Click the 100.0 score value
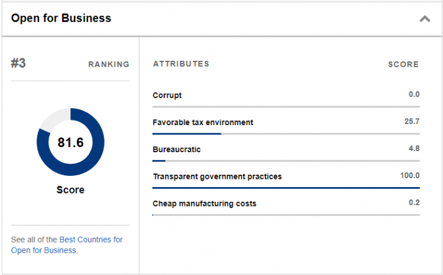 (409, 176)
